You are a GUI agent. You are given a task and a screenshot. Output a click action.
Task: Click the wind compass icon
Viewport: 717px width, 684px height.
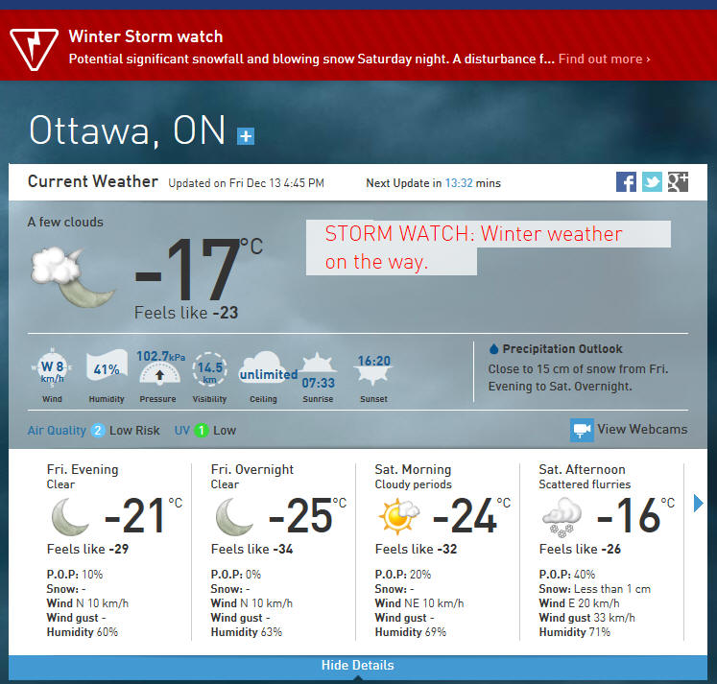(x=52, y=368)
